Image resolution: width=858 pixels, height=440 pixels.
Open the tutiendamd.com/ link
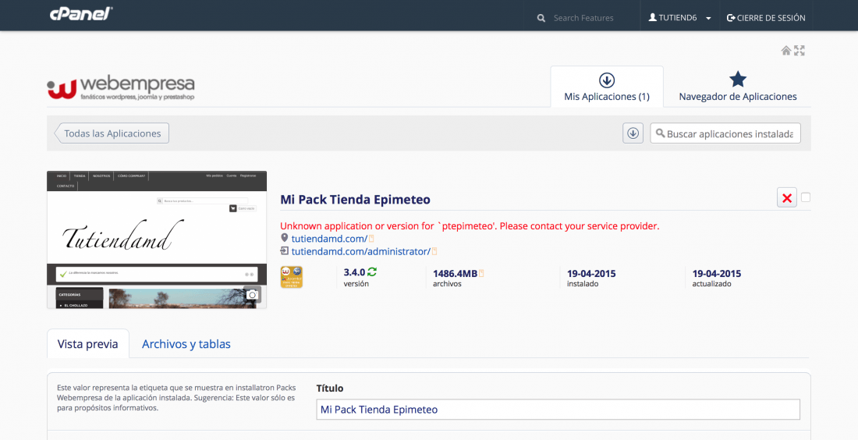point(329,239)
